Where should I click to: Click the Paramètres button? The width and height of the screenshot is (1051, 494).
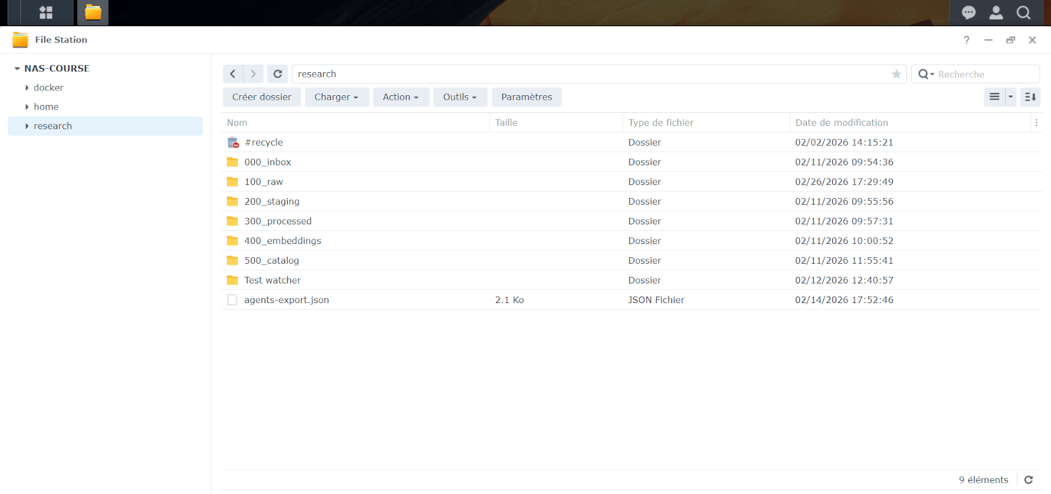pyautogui.click(x=526, y=97)
